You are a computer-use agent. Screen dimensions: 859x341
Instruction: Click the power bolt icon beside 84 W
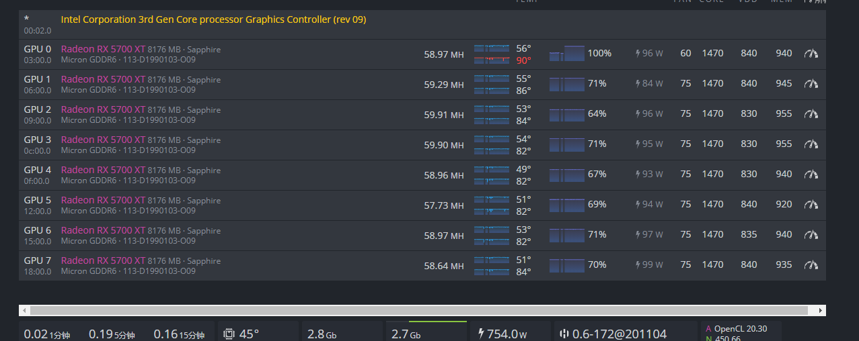638,84
